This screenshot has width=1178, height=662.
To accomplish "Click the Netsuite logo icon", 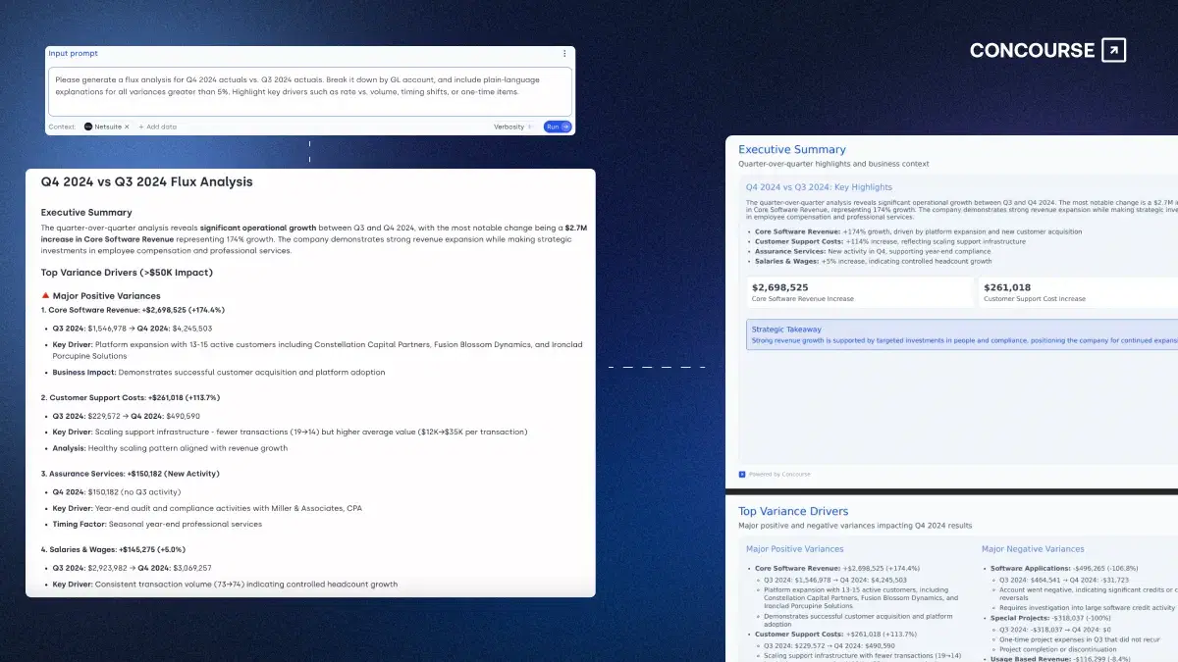I will click(88, 127).
